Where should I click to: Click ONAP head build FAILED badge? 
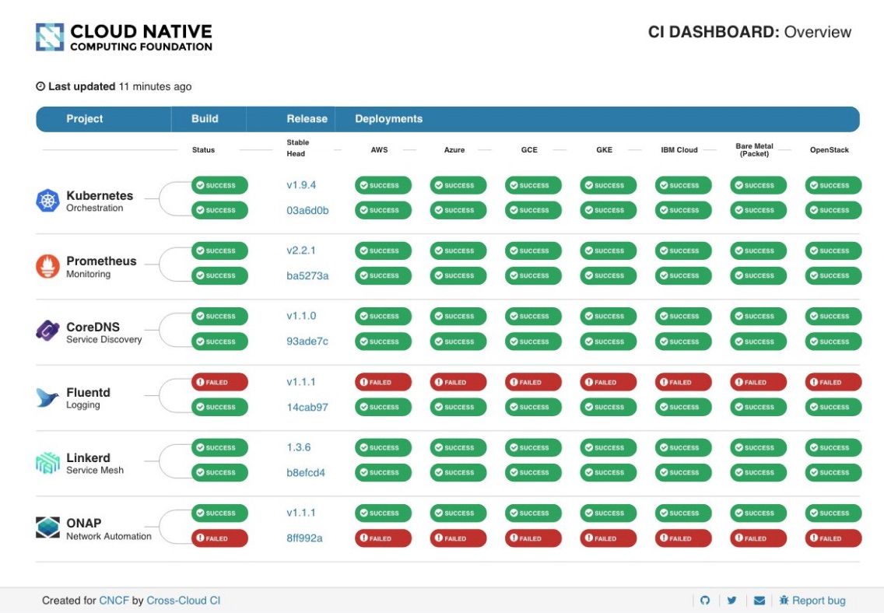[x=219, y=538]
